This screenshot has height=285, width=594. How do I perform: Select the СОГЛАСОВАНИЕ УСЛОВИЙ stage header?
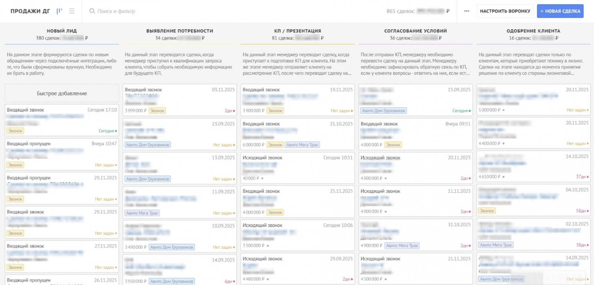click(415, 31)
